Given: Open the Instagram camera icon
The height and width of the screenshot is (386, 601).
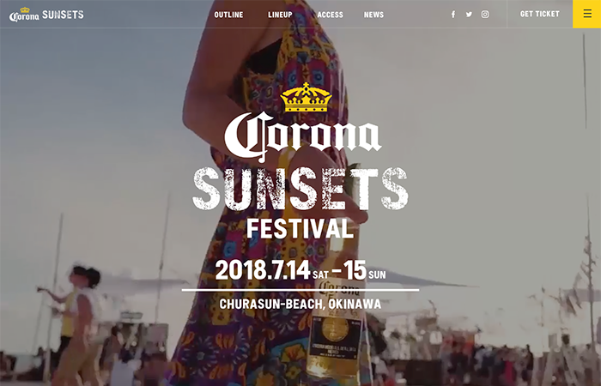Looking at the screenshot, I should pyautogui.click(x=485, y=15).
